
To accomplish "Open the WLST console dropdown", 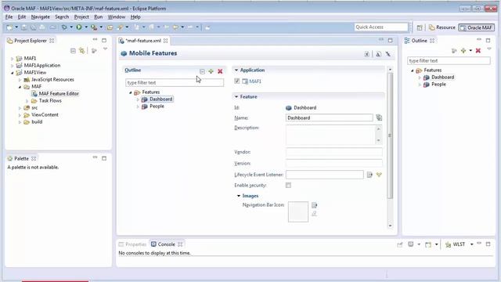I will click(471, 244).
